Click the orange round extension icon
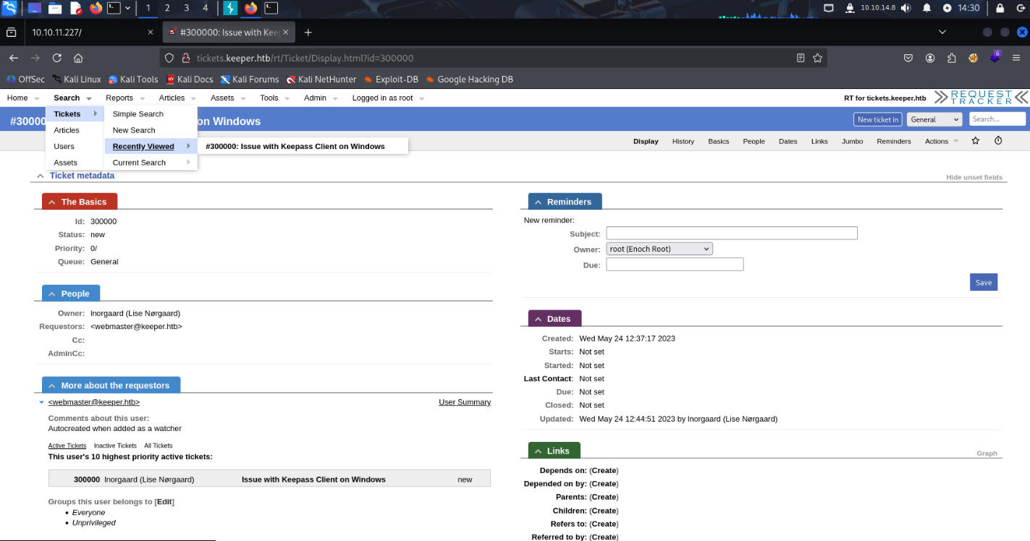The width and height of the screenshot is (1030, 541). 974,58
